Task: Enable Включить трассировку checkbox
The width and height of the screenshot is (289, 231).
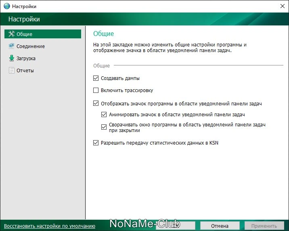Action: click(96, 90)
